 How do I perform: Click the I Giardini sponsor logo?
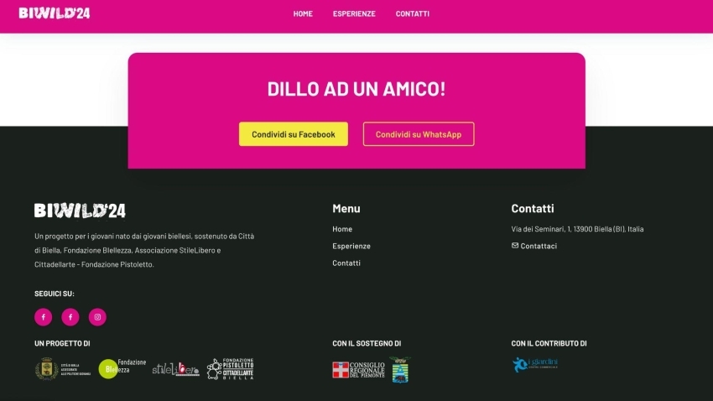point(535,365)
